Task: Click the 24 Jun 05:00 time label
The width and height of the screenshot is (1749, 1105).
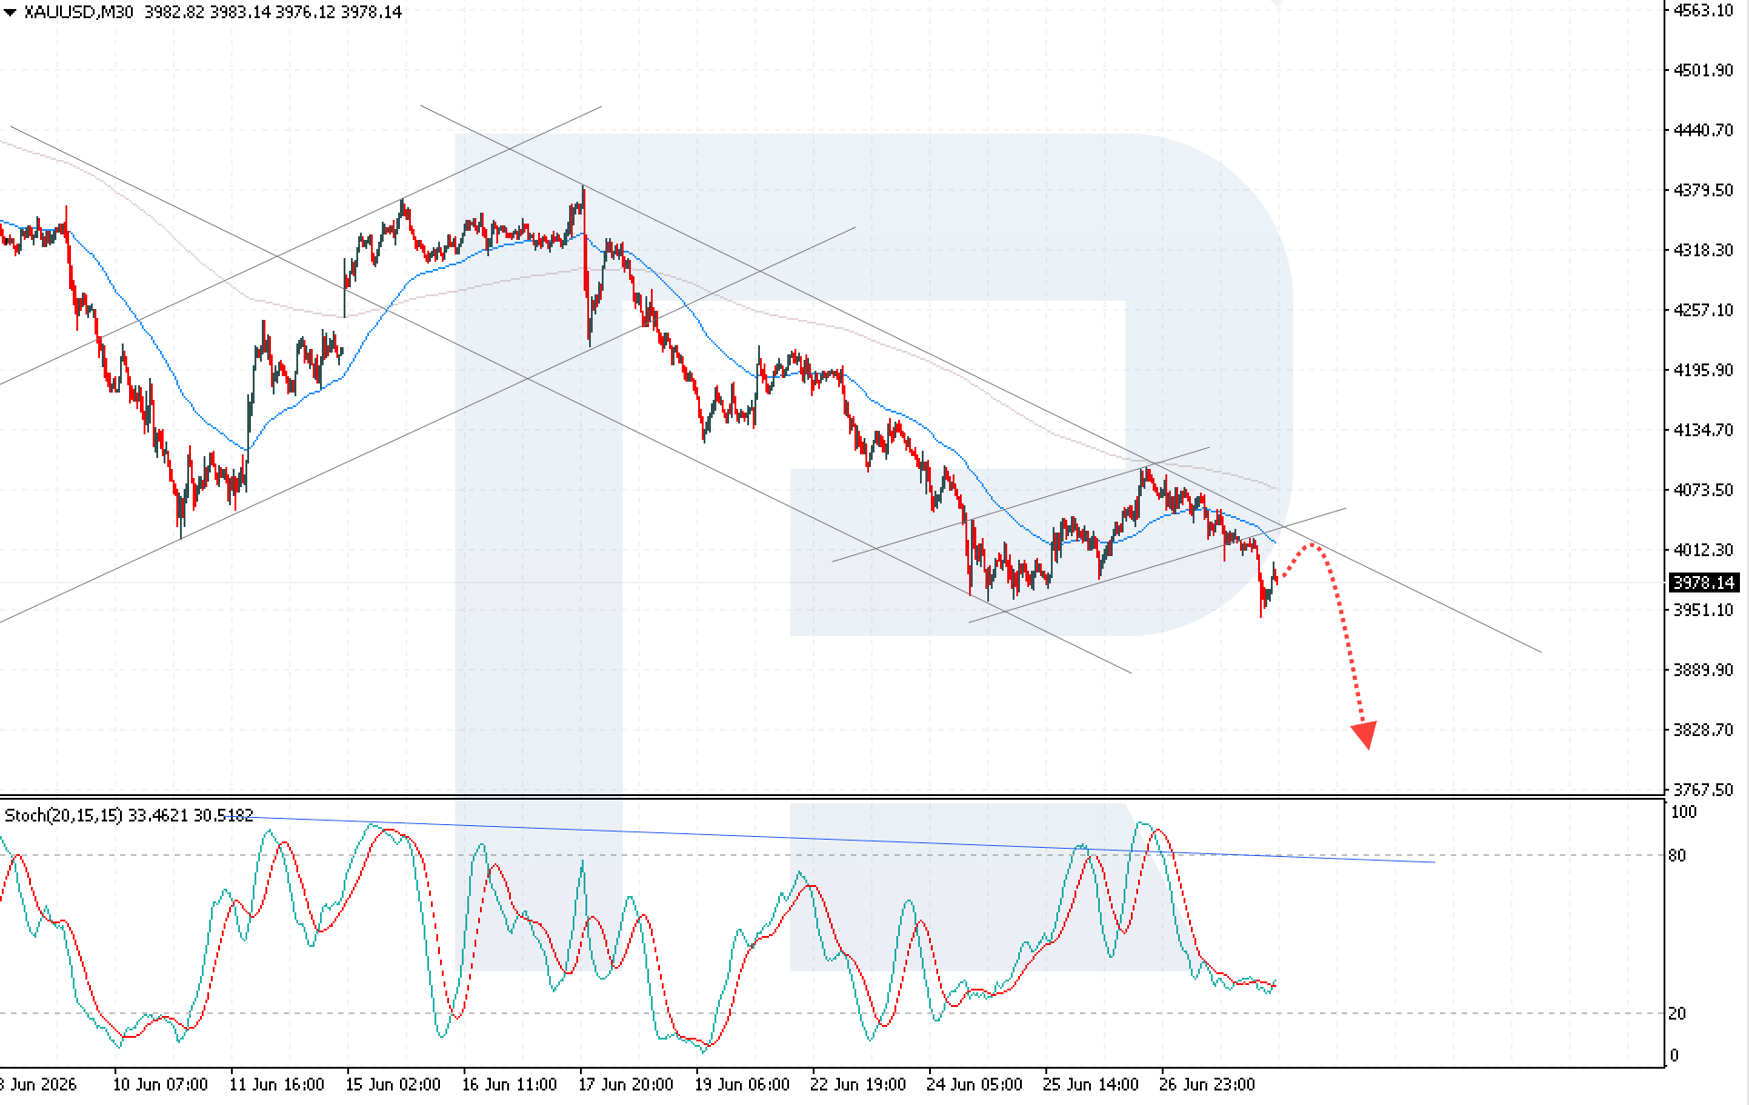Action: click(974, 1085)
